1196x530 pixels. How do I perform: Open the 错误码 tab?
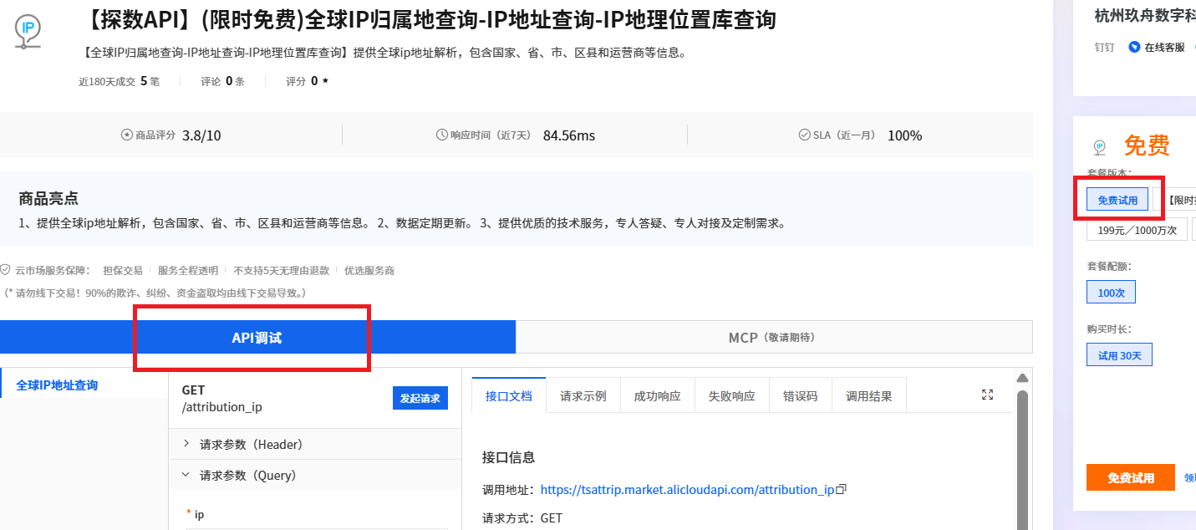[x=800, y=396]
